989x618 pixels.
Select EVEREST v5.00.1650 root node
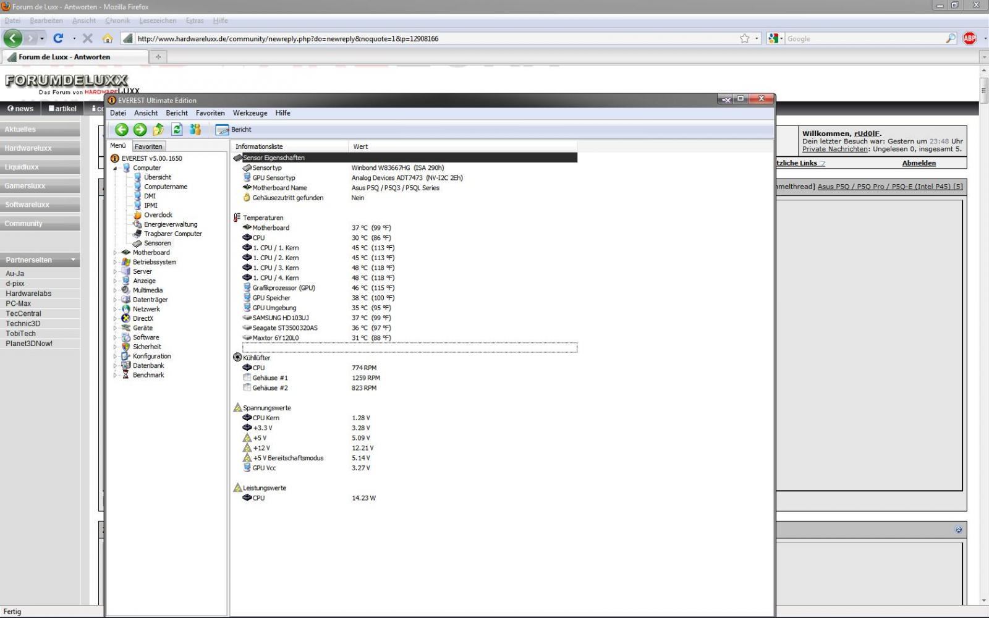tap(151, 158)
